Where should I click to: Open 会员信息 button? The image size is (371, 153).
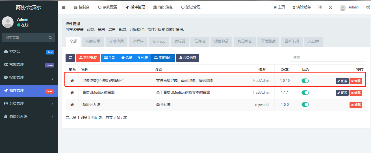(188, 58)
